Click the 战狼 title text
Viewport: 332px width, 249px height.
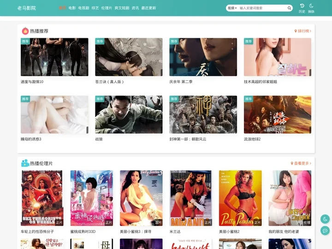point(99,139)
